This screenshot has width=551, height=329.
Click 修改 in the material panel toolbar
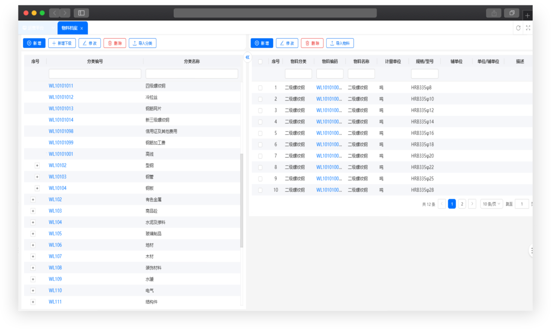(x=287, y=43)
